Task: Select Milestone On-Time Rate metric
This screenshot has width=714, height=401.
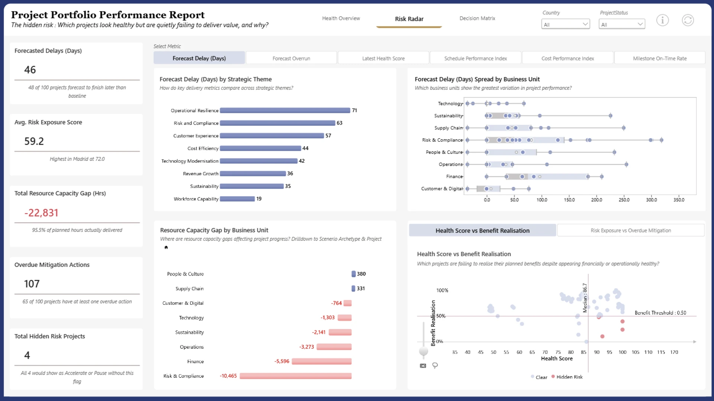Action: [660, 58]
